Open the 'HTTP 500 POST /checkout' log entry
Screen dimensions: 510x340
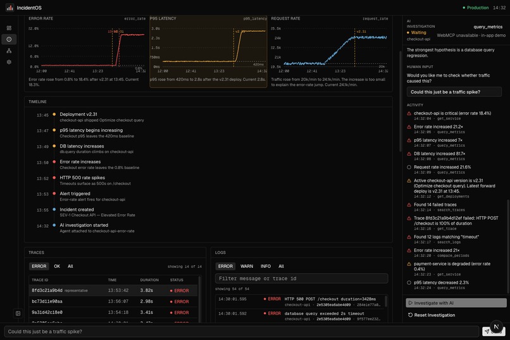coord(301,301)
